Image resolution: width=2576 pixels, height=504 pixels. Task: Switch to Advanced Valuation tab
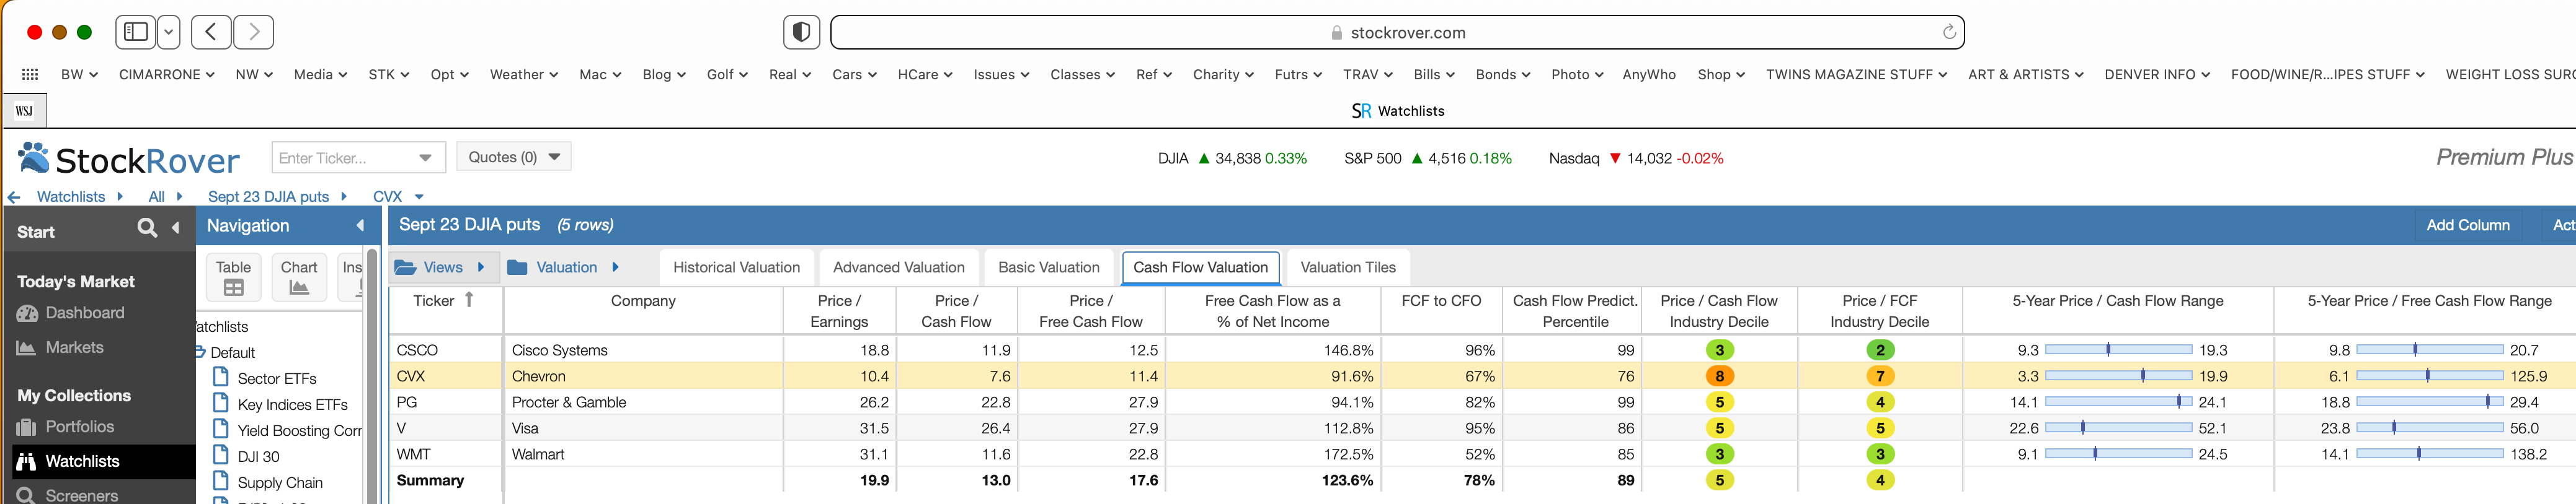898,267
